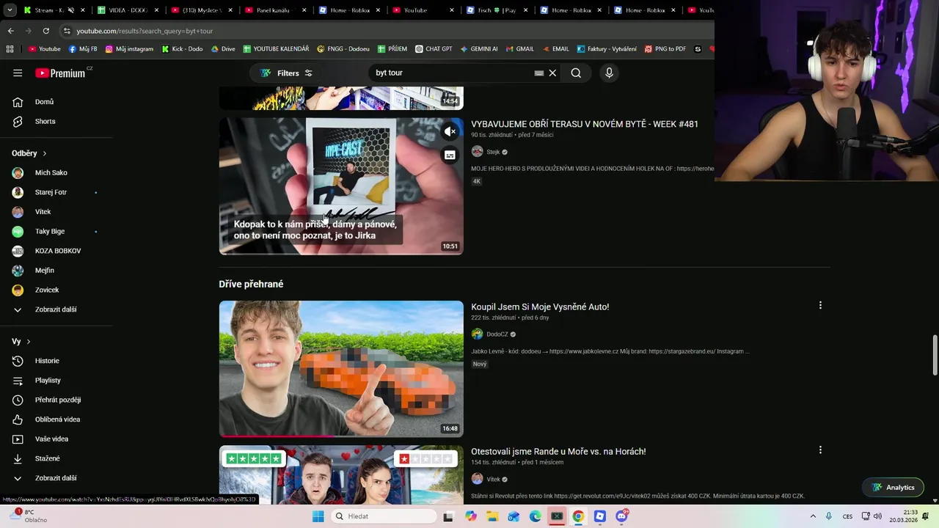Open the GEMINI AI bookmark
This screenshot has height=528, width=939.
tap(478, 49)
